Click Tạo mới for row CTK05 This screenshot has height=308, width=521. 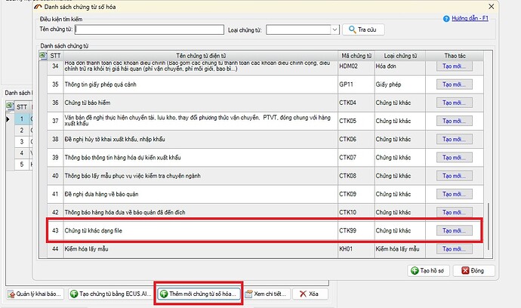click(x=455, y=121)
